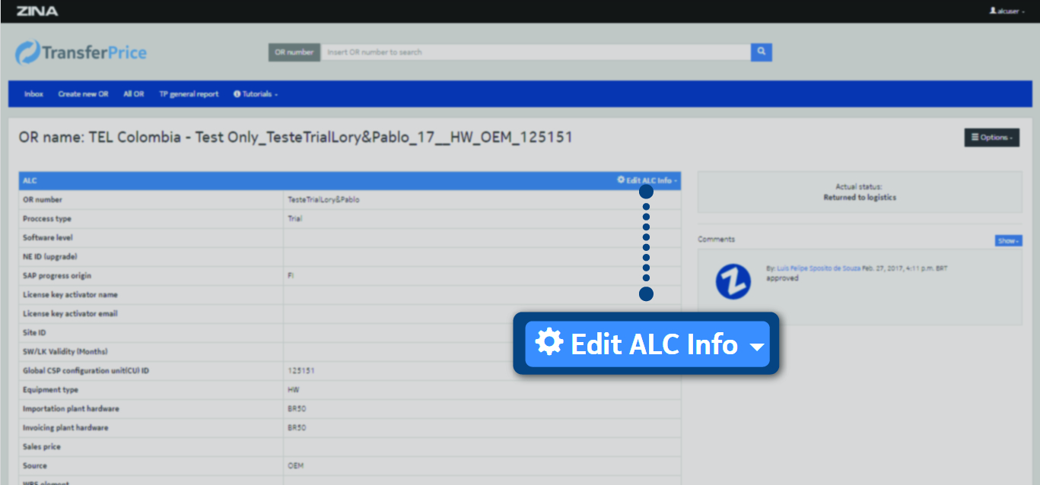Open the All OR page
The height and width of the screenshot is (485, 1040).
(x=133, y=94)
